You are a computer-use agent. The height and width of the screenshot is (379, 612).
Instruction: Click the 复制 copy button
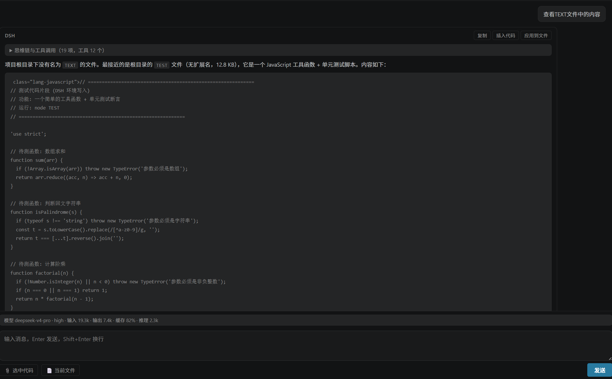pos(482,36)
